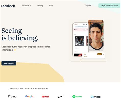This screenshot has width=121, height=105.
Task: Click the Netflix logo
Action: pos(45,97)
